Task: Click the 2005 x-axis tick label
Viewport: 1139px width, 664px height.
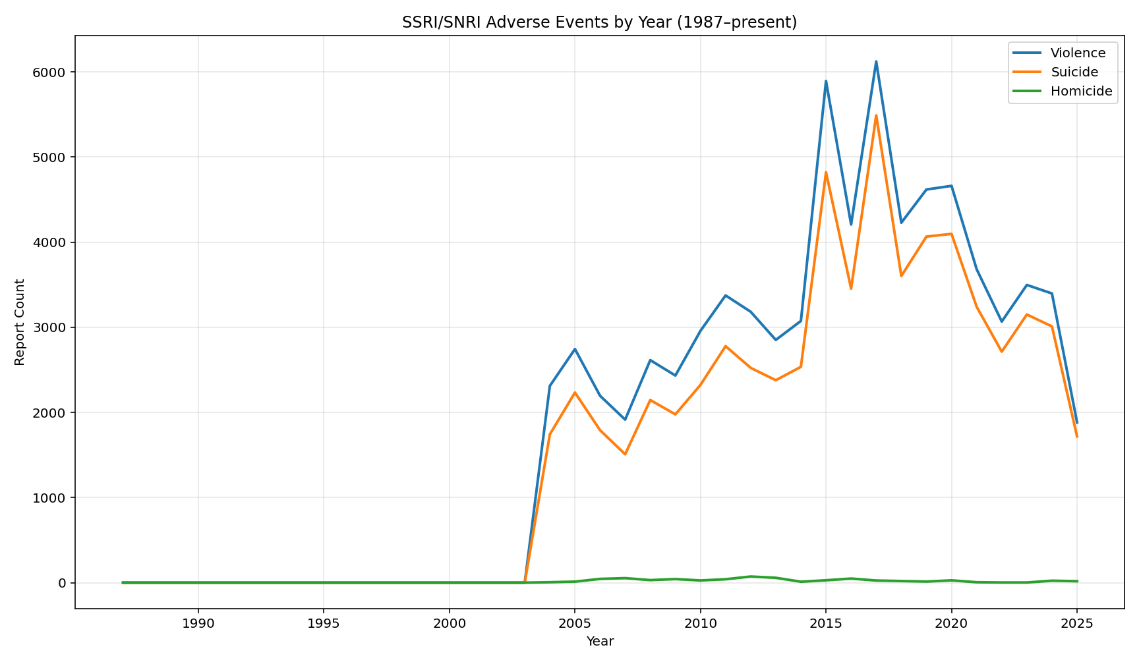Action: (575, 624)
